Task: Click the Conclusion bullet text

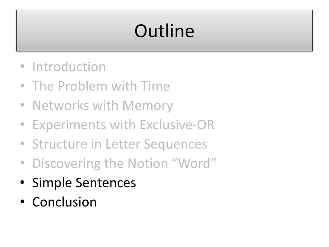Action: point(64,202)
